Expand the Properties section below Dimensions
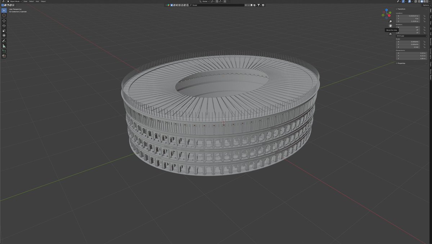The image size is (432, 244). 401,63
